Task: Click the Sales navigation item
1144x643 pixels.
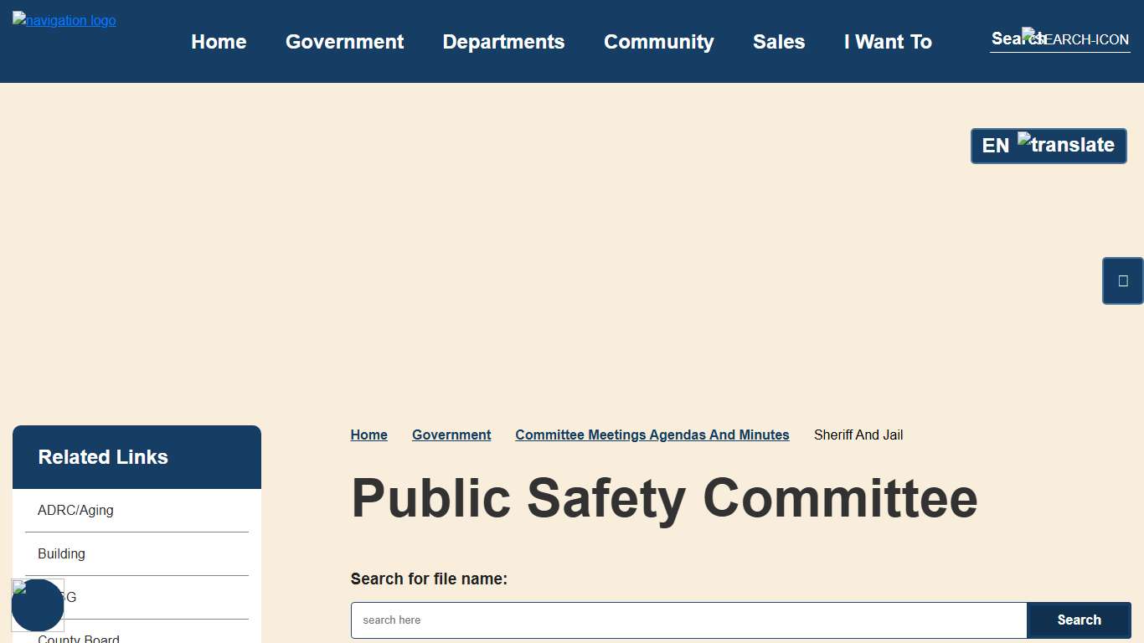Action: (x=779, y=41)
